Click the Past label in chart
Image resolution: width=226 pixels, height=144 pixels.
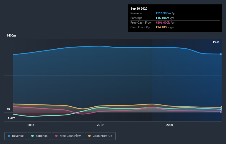(x=216, y=42)
